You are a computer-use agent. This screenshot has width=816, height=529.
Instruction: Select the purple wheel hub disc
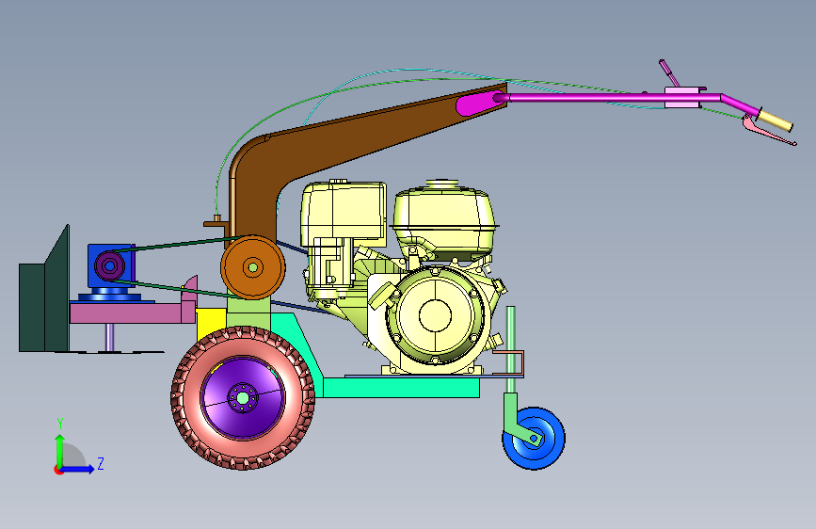(x=243, y=398)
